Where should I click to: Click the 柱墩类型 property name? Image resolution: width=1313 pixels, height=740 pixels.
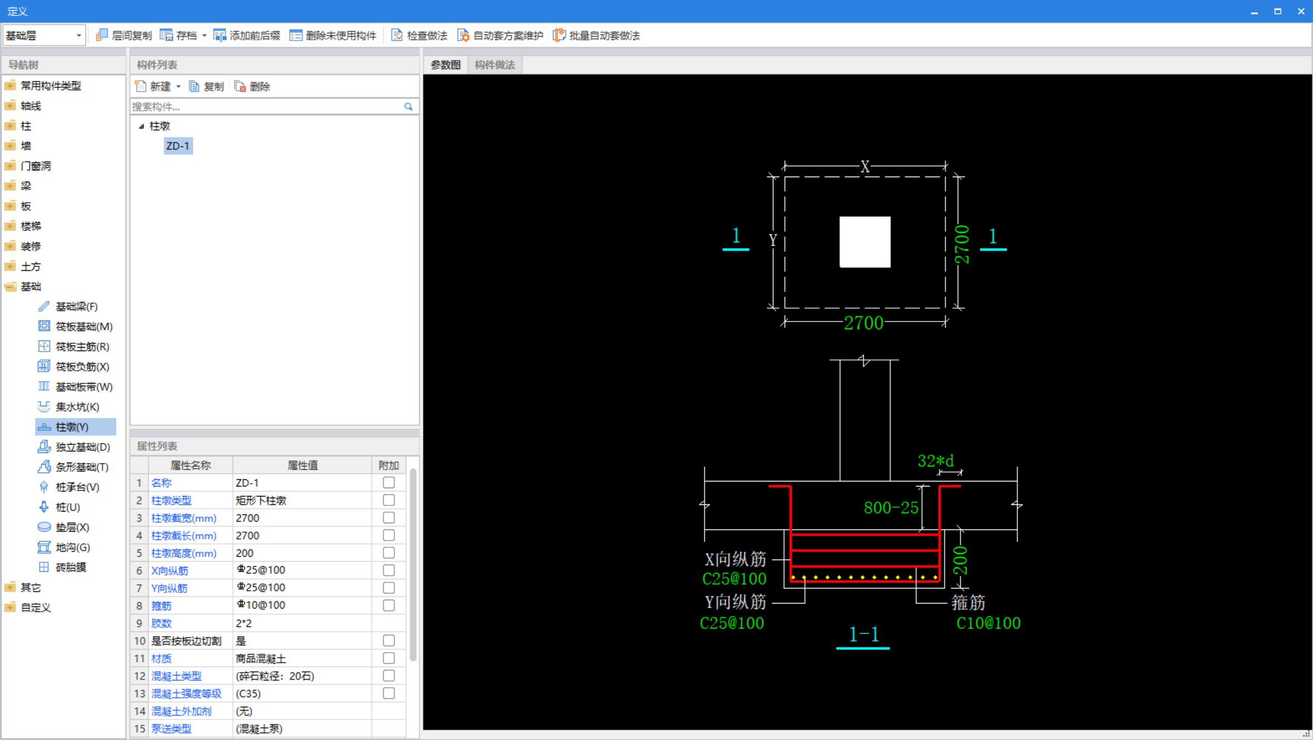(171, 500)
